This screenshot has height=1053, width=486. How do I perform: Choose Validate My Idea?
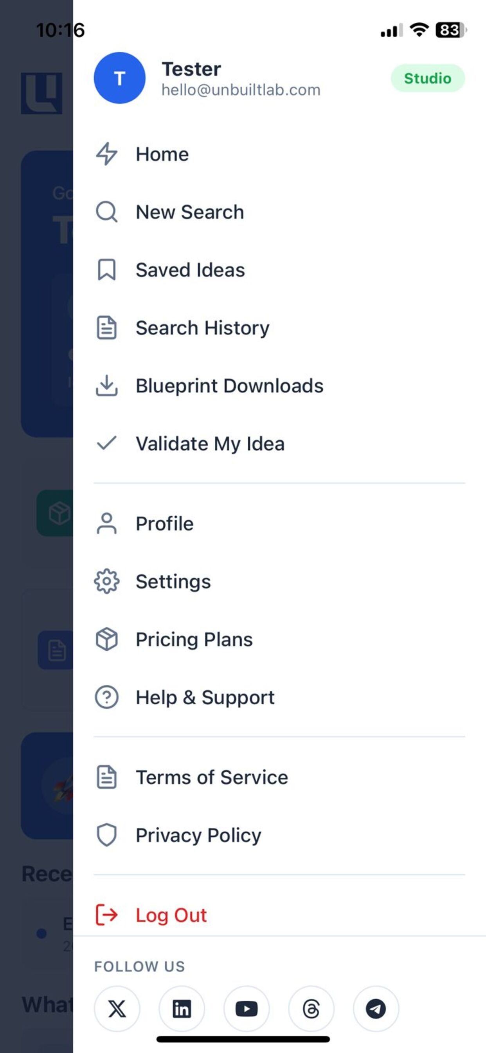coord(279,443)
